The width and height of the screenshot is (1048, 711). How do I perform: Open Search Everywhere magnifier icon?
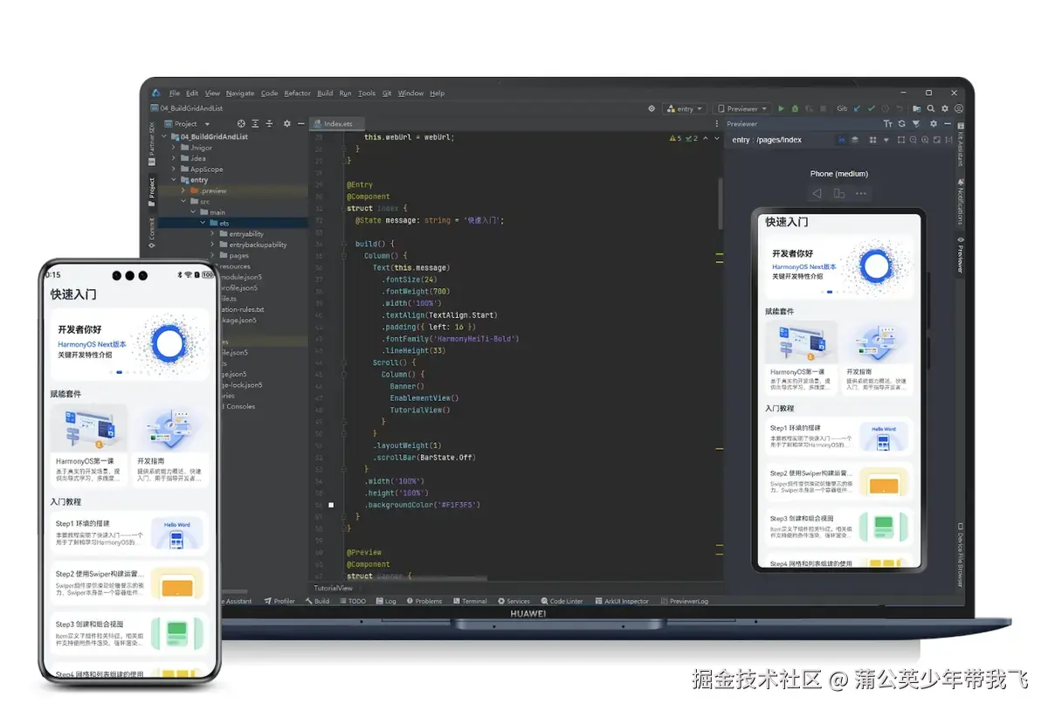point(930,108)
